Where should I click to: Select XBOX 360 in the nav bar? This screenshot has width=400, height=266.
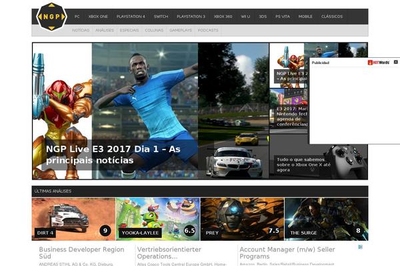tap(223, 17)
